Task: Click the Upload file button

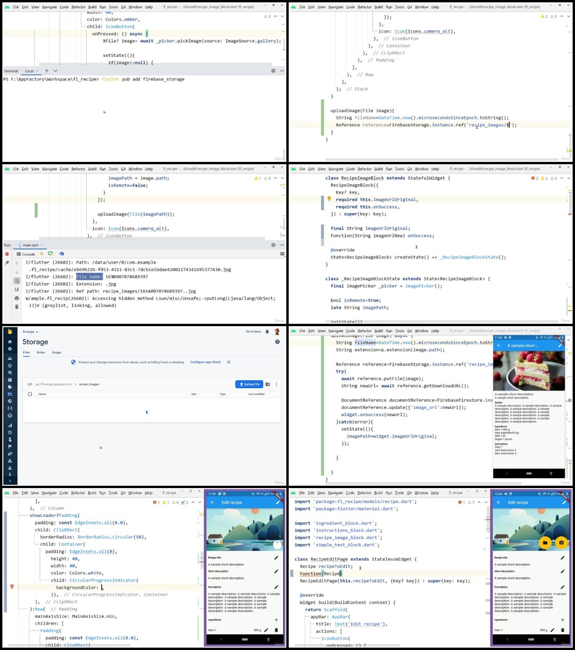Action: click(x=249, y=384)
